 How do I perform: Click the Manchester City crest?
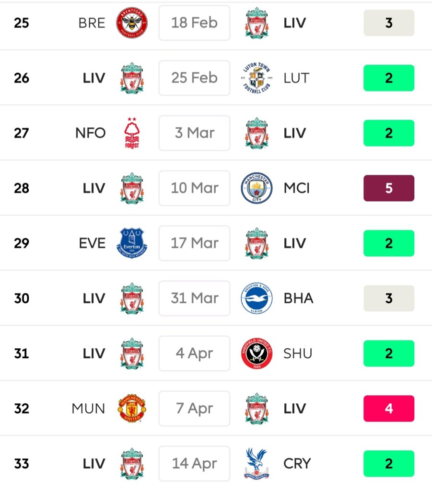point(257,188)
